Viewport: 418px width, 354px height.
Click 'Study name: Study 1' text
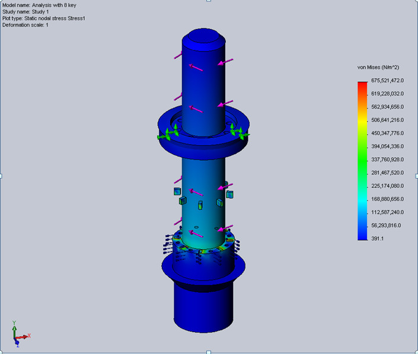point(25,12)
